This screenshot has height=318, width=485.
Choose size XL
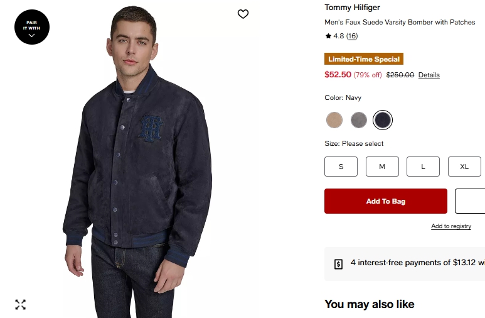pos(464,167)
